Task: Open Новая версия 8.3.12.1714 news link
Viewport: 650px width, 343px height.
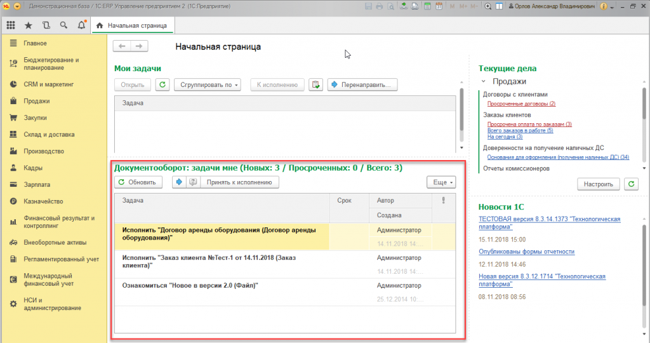Action: point(542,280)
